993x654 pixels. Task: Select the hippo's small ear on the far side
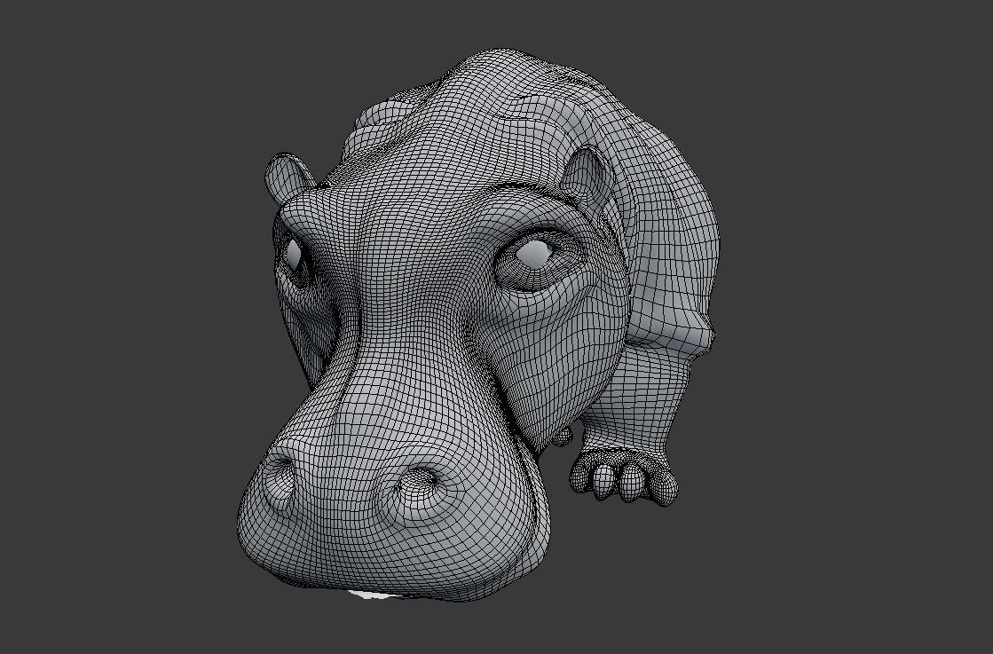click(x=288, y=177)
